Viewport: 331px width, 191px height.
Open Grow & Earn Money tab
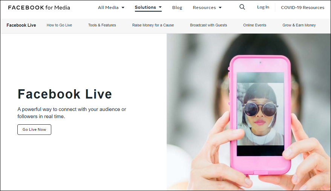coord(299,25)
